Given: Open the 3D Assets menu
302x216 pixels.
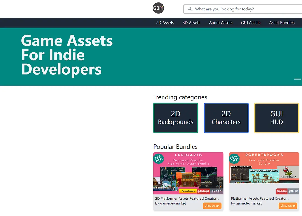Looking at the screenshot, I should 191,23.
